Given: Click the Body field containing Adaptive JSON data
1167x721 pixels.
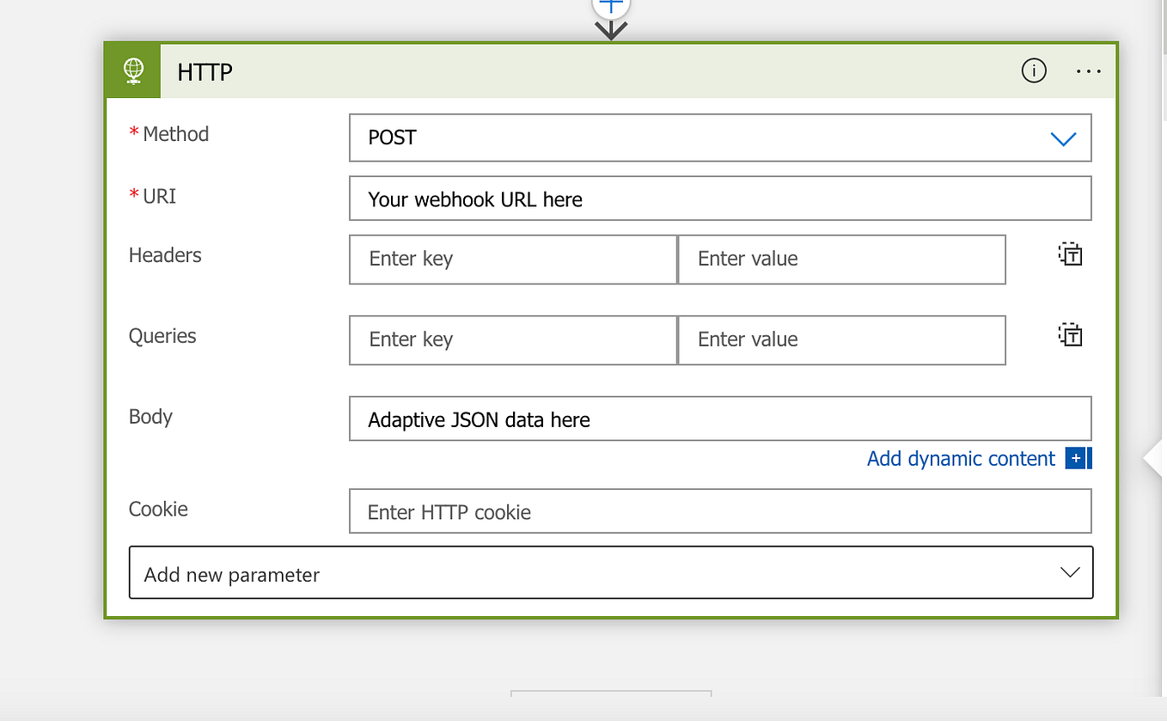Looking at the screenshot, I should pos(720,419).
